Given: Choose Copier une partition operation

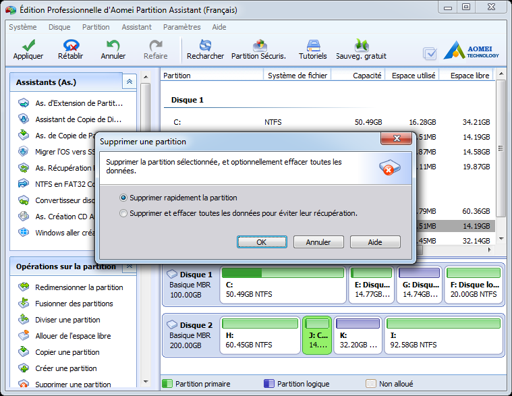Looking at the screenshot, I should tap(59, 352).
